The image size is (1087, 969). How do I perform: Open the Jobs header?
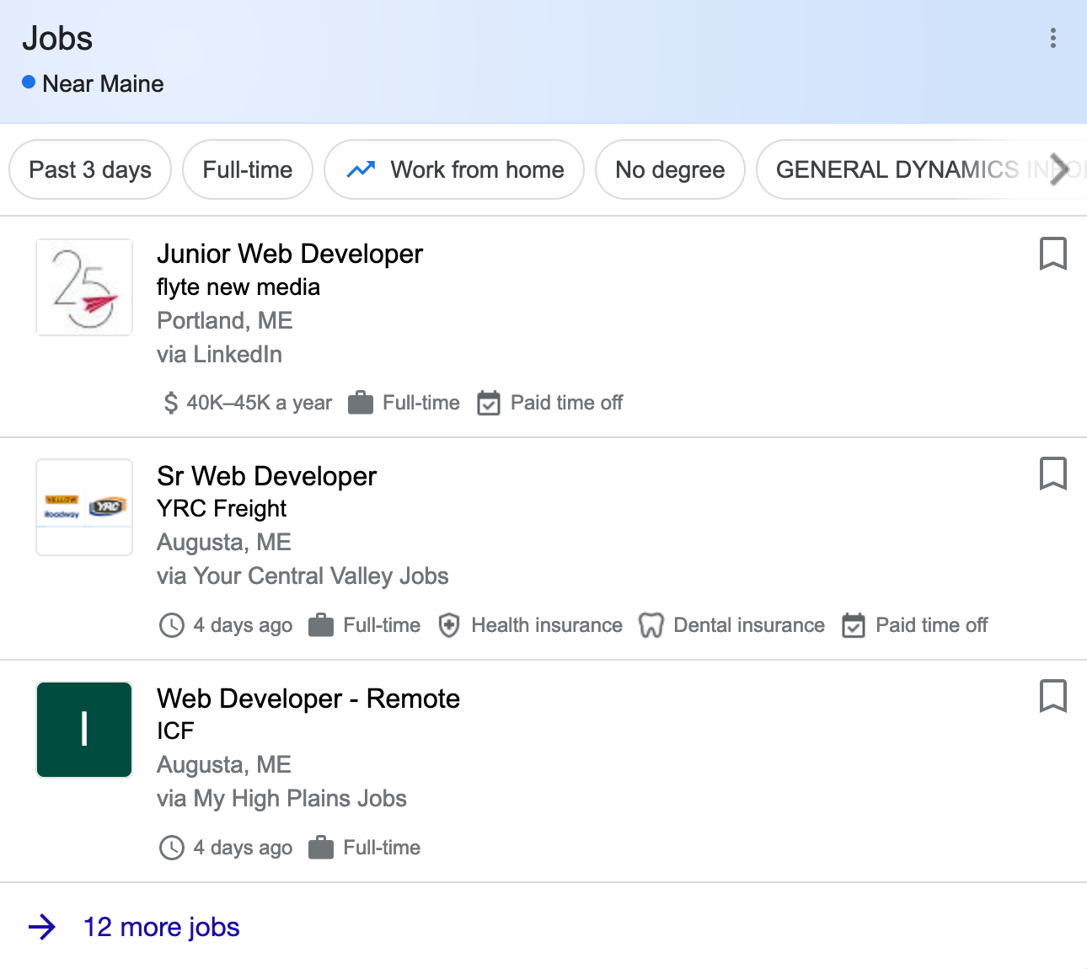(x=56, y=38)
